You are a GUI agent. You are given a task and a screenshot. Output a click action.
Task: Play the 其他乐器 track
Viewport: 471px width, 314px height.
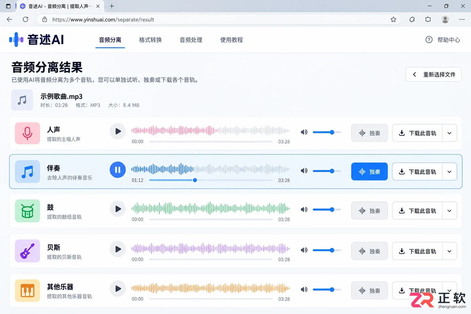(x=118, y=289)
